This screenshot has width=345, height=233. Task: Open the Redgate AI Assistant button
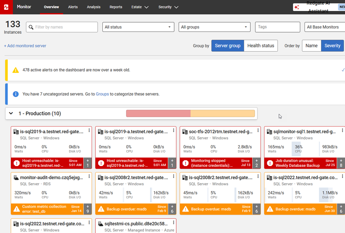pyautogui.click(x=319, y=7)
